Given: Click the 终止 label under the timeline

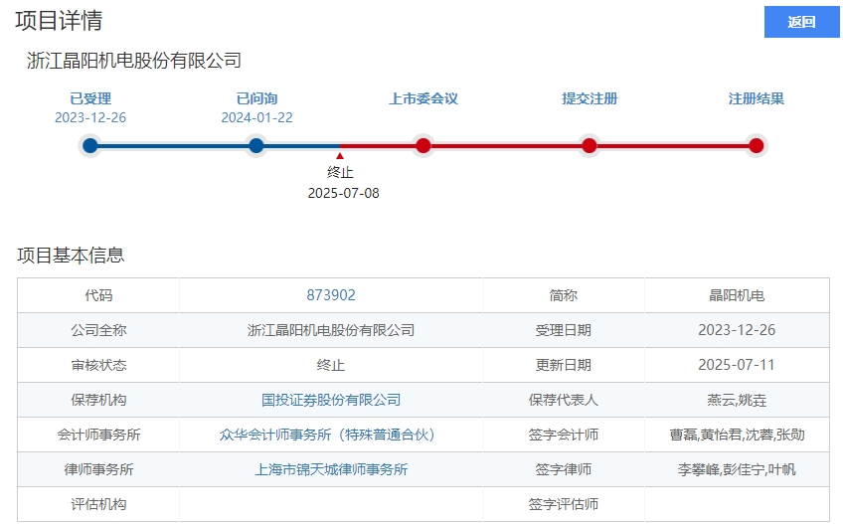Looking at the screenshot, I should (340, 173).
